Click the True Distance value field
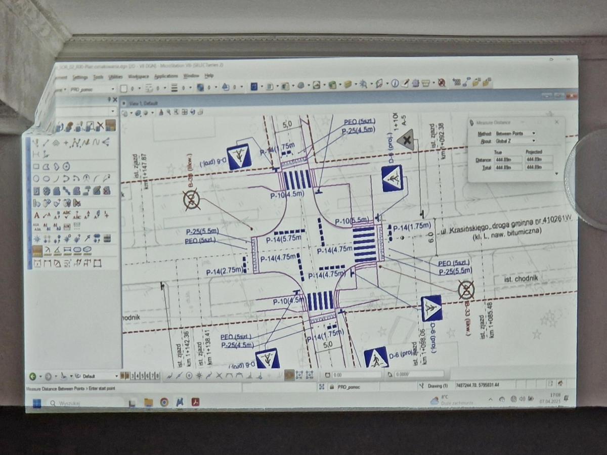Image resolution: width=607 pixels, height=455 pixels. pyautogui.click(x=507, y=159)
